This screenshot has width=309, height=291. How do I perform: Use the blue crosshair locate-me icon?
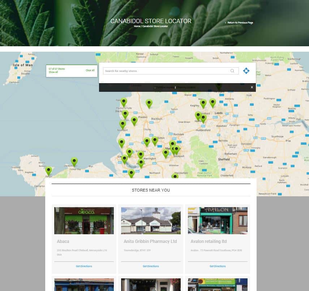(x=246, y=71)
